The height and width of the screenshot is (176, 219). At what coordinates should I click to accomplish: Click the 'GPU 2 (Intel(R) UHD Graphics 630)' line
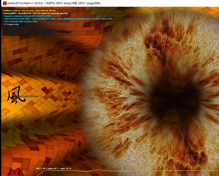[x=20, y=22]
